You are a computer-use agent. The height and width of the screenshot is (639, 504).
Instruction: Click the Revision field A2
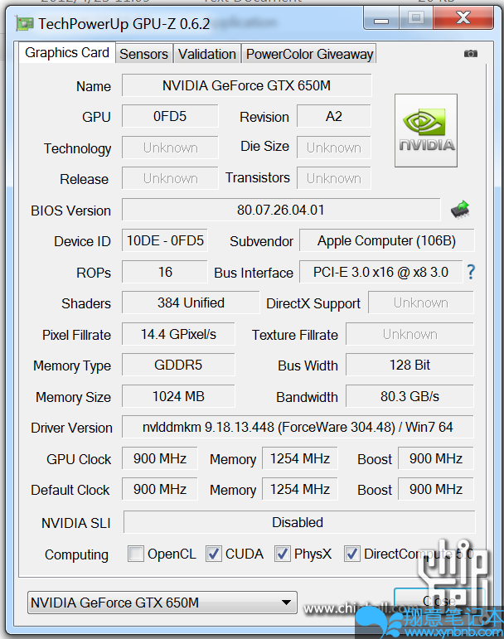[x=334, y=116]
